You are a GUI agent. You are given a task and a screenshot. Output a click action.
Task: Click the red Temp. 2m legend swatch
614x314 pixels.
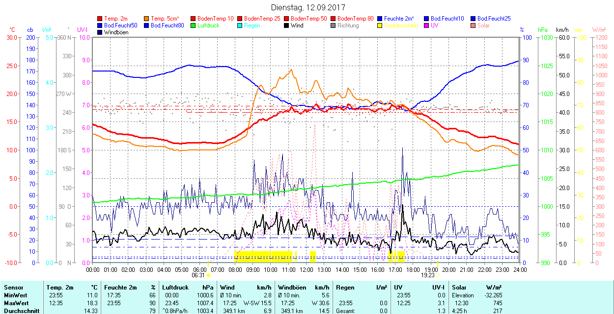point(100,19)
